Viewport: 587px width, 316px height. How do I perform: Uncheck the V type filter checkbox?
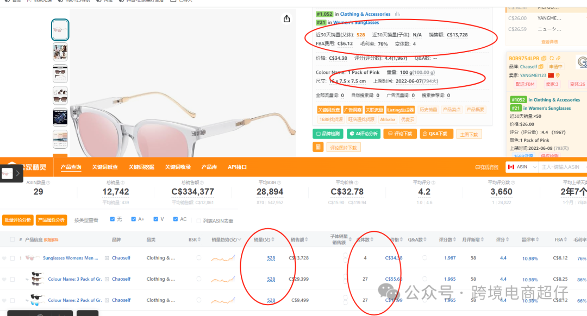[x=156, y=219]
